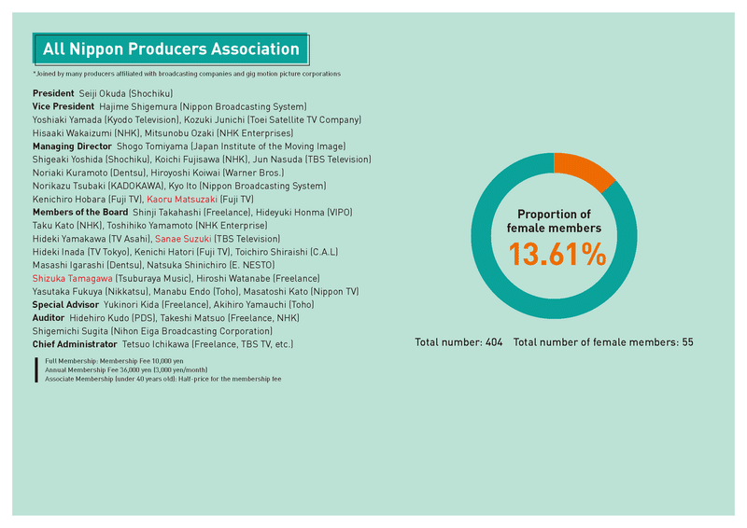Click 'Takeshi Matsuo (Freelance, NHK)'

pyautogui.click(x=230, y=318)
